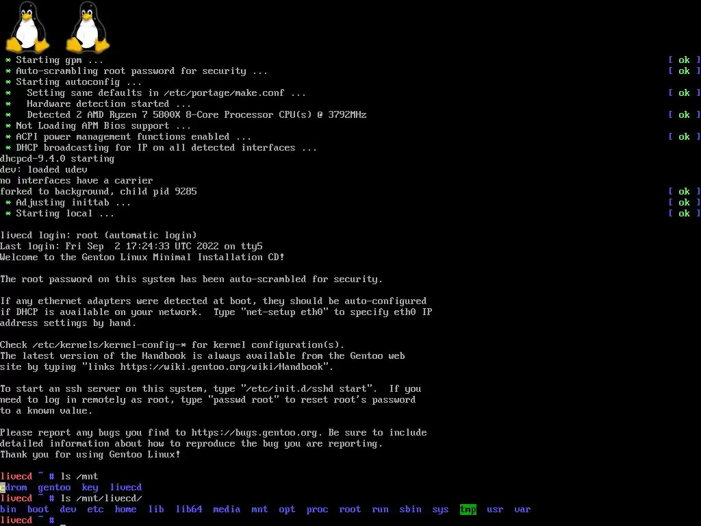Click the ok status beside 'Starting local'
The width and height of the screenshot is (701, 526).
pyautogui.click(x=684, y=214)
